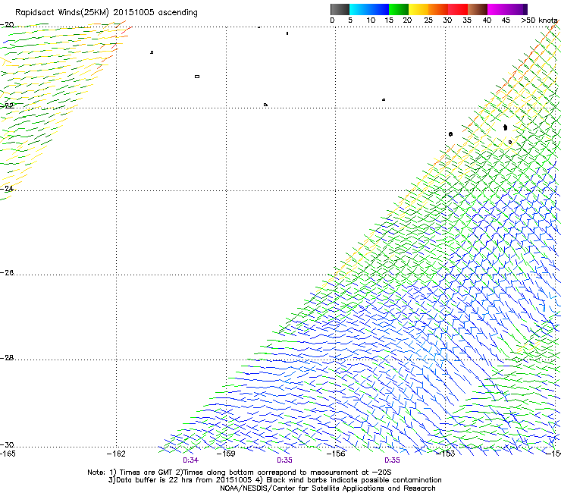
Task: Click the -159 longitude axis label
Action: [x=226, y=454]
